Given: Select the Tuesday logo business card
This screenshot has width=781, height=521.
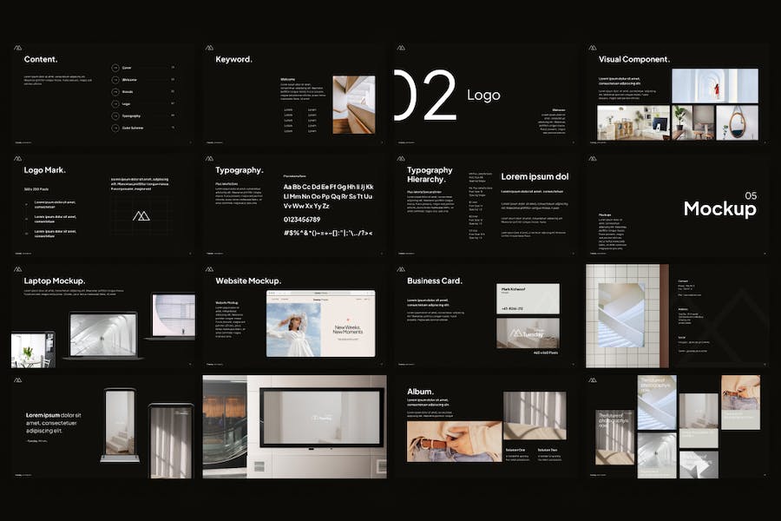Looking at the screenshot, I should pyautogui.click(x=528, y=333).
